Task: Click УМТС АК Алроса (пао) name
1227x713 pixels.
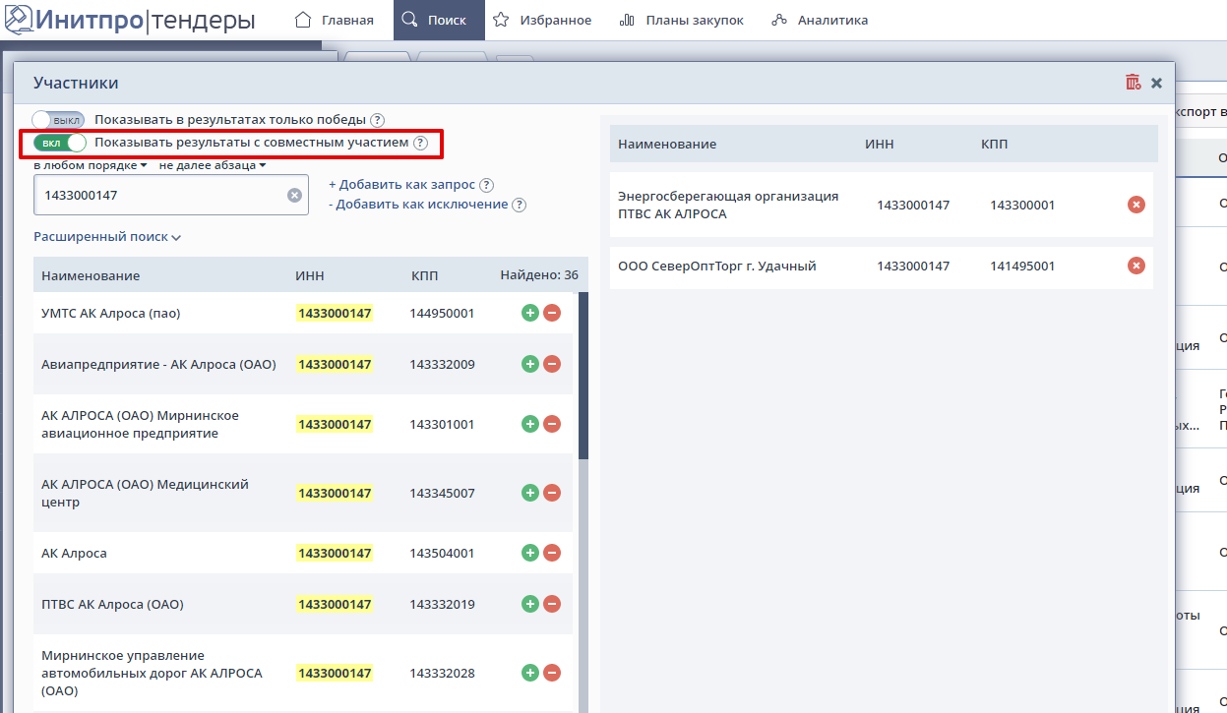Action: tap(111, 313)
